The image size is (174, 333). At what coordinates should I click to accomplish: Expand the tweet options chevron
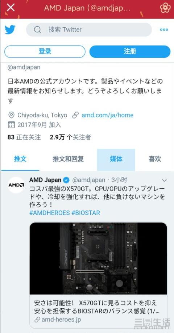coord(164,181)
